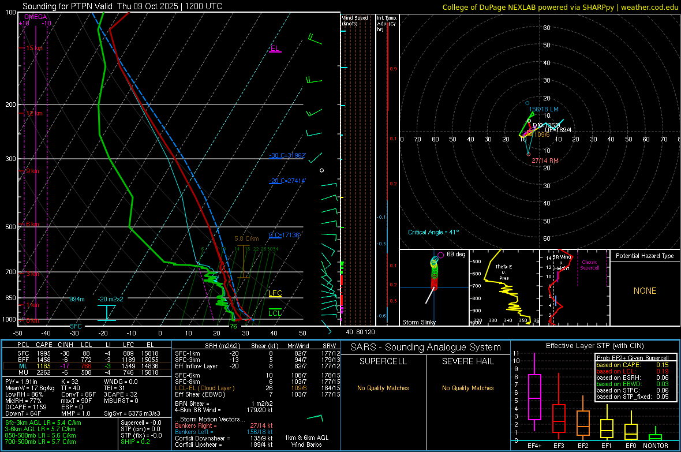Click the weather.cod.edu NEXLAB credit text
This screenshot has height=452, width=681.
[x=560, y=7]
